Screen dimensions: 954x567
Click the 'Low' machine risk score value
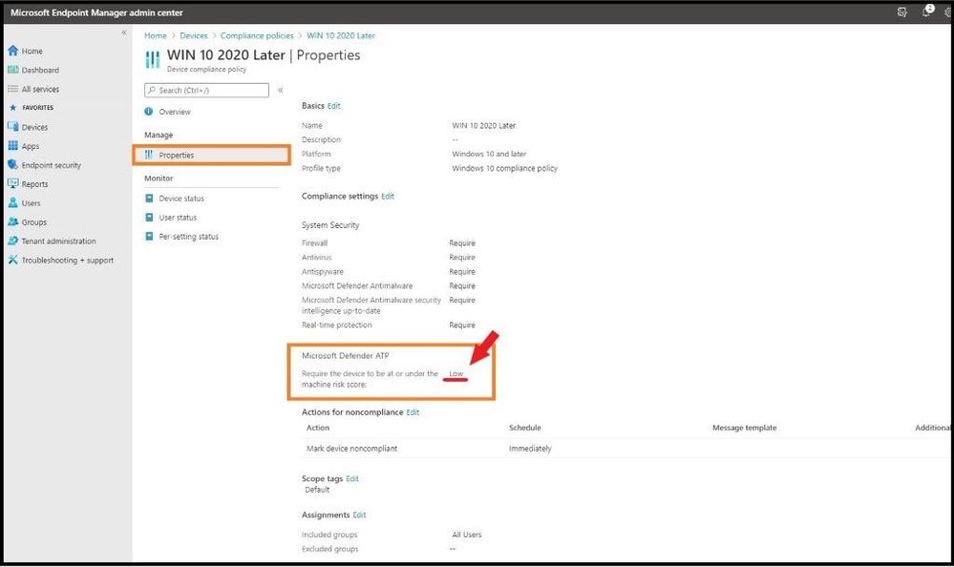coord(456,373)
